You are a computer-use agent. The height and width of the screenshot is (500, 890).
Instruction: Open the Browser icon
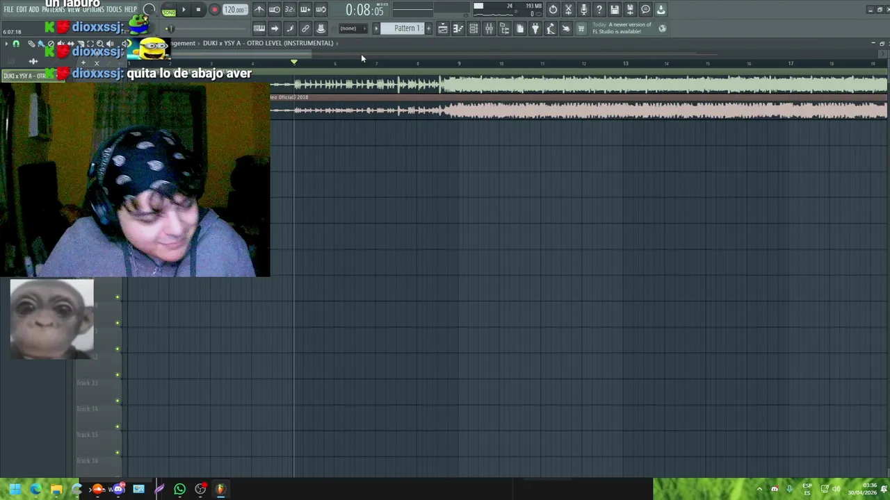pos(504,28)
